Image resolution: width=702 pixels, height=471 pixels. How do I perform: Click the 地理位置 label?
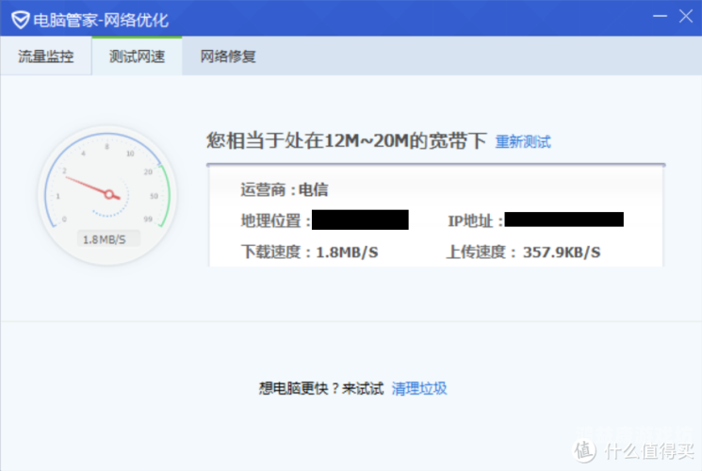click(275, 220)
